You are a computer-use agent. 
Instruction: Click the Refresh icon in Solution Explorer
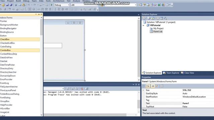153,18
